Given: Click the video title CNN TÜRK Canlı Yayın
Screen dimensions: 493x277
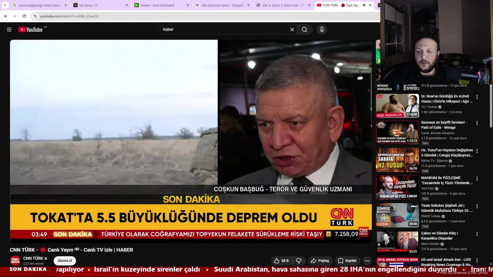Looking at the screenshot, I should tap(71, 250).
